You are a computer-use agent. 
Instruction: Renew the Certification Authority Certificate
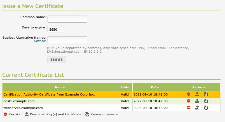(206, 94)
